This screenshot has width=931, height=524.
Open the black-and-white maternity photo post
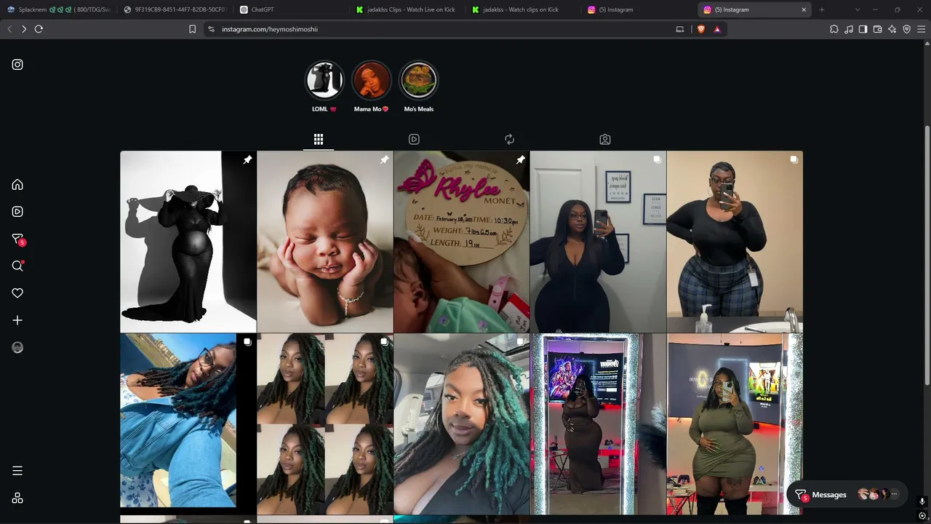(188, 242)
